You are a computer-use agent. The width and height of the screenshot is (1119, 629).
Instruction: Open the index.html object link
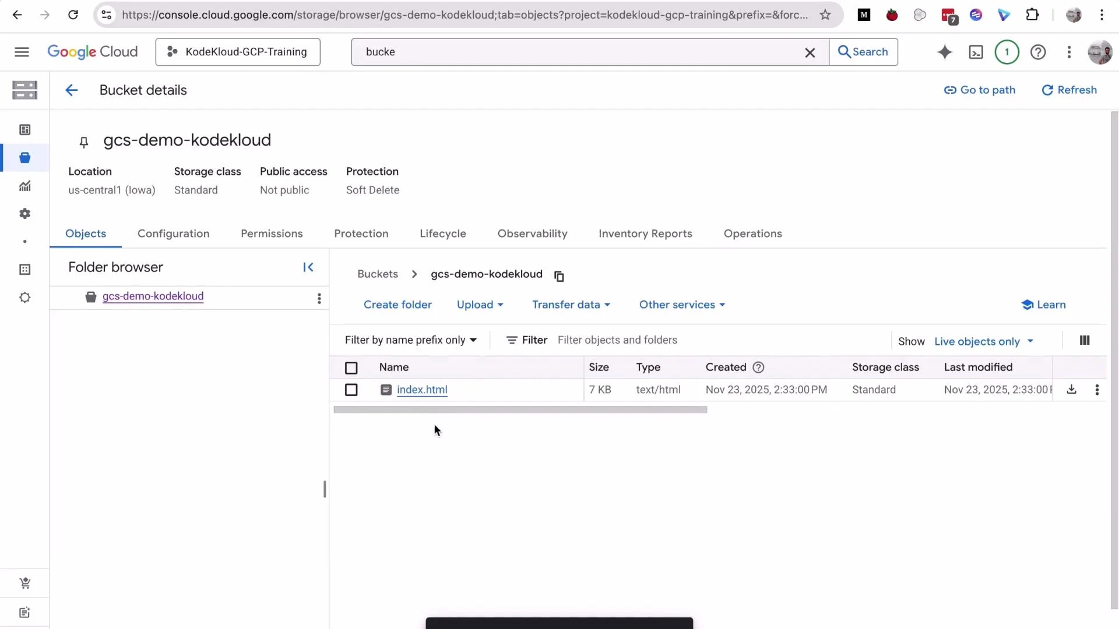[x=422, y=390]
